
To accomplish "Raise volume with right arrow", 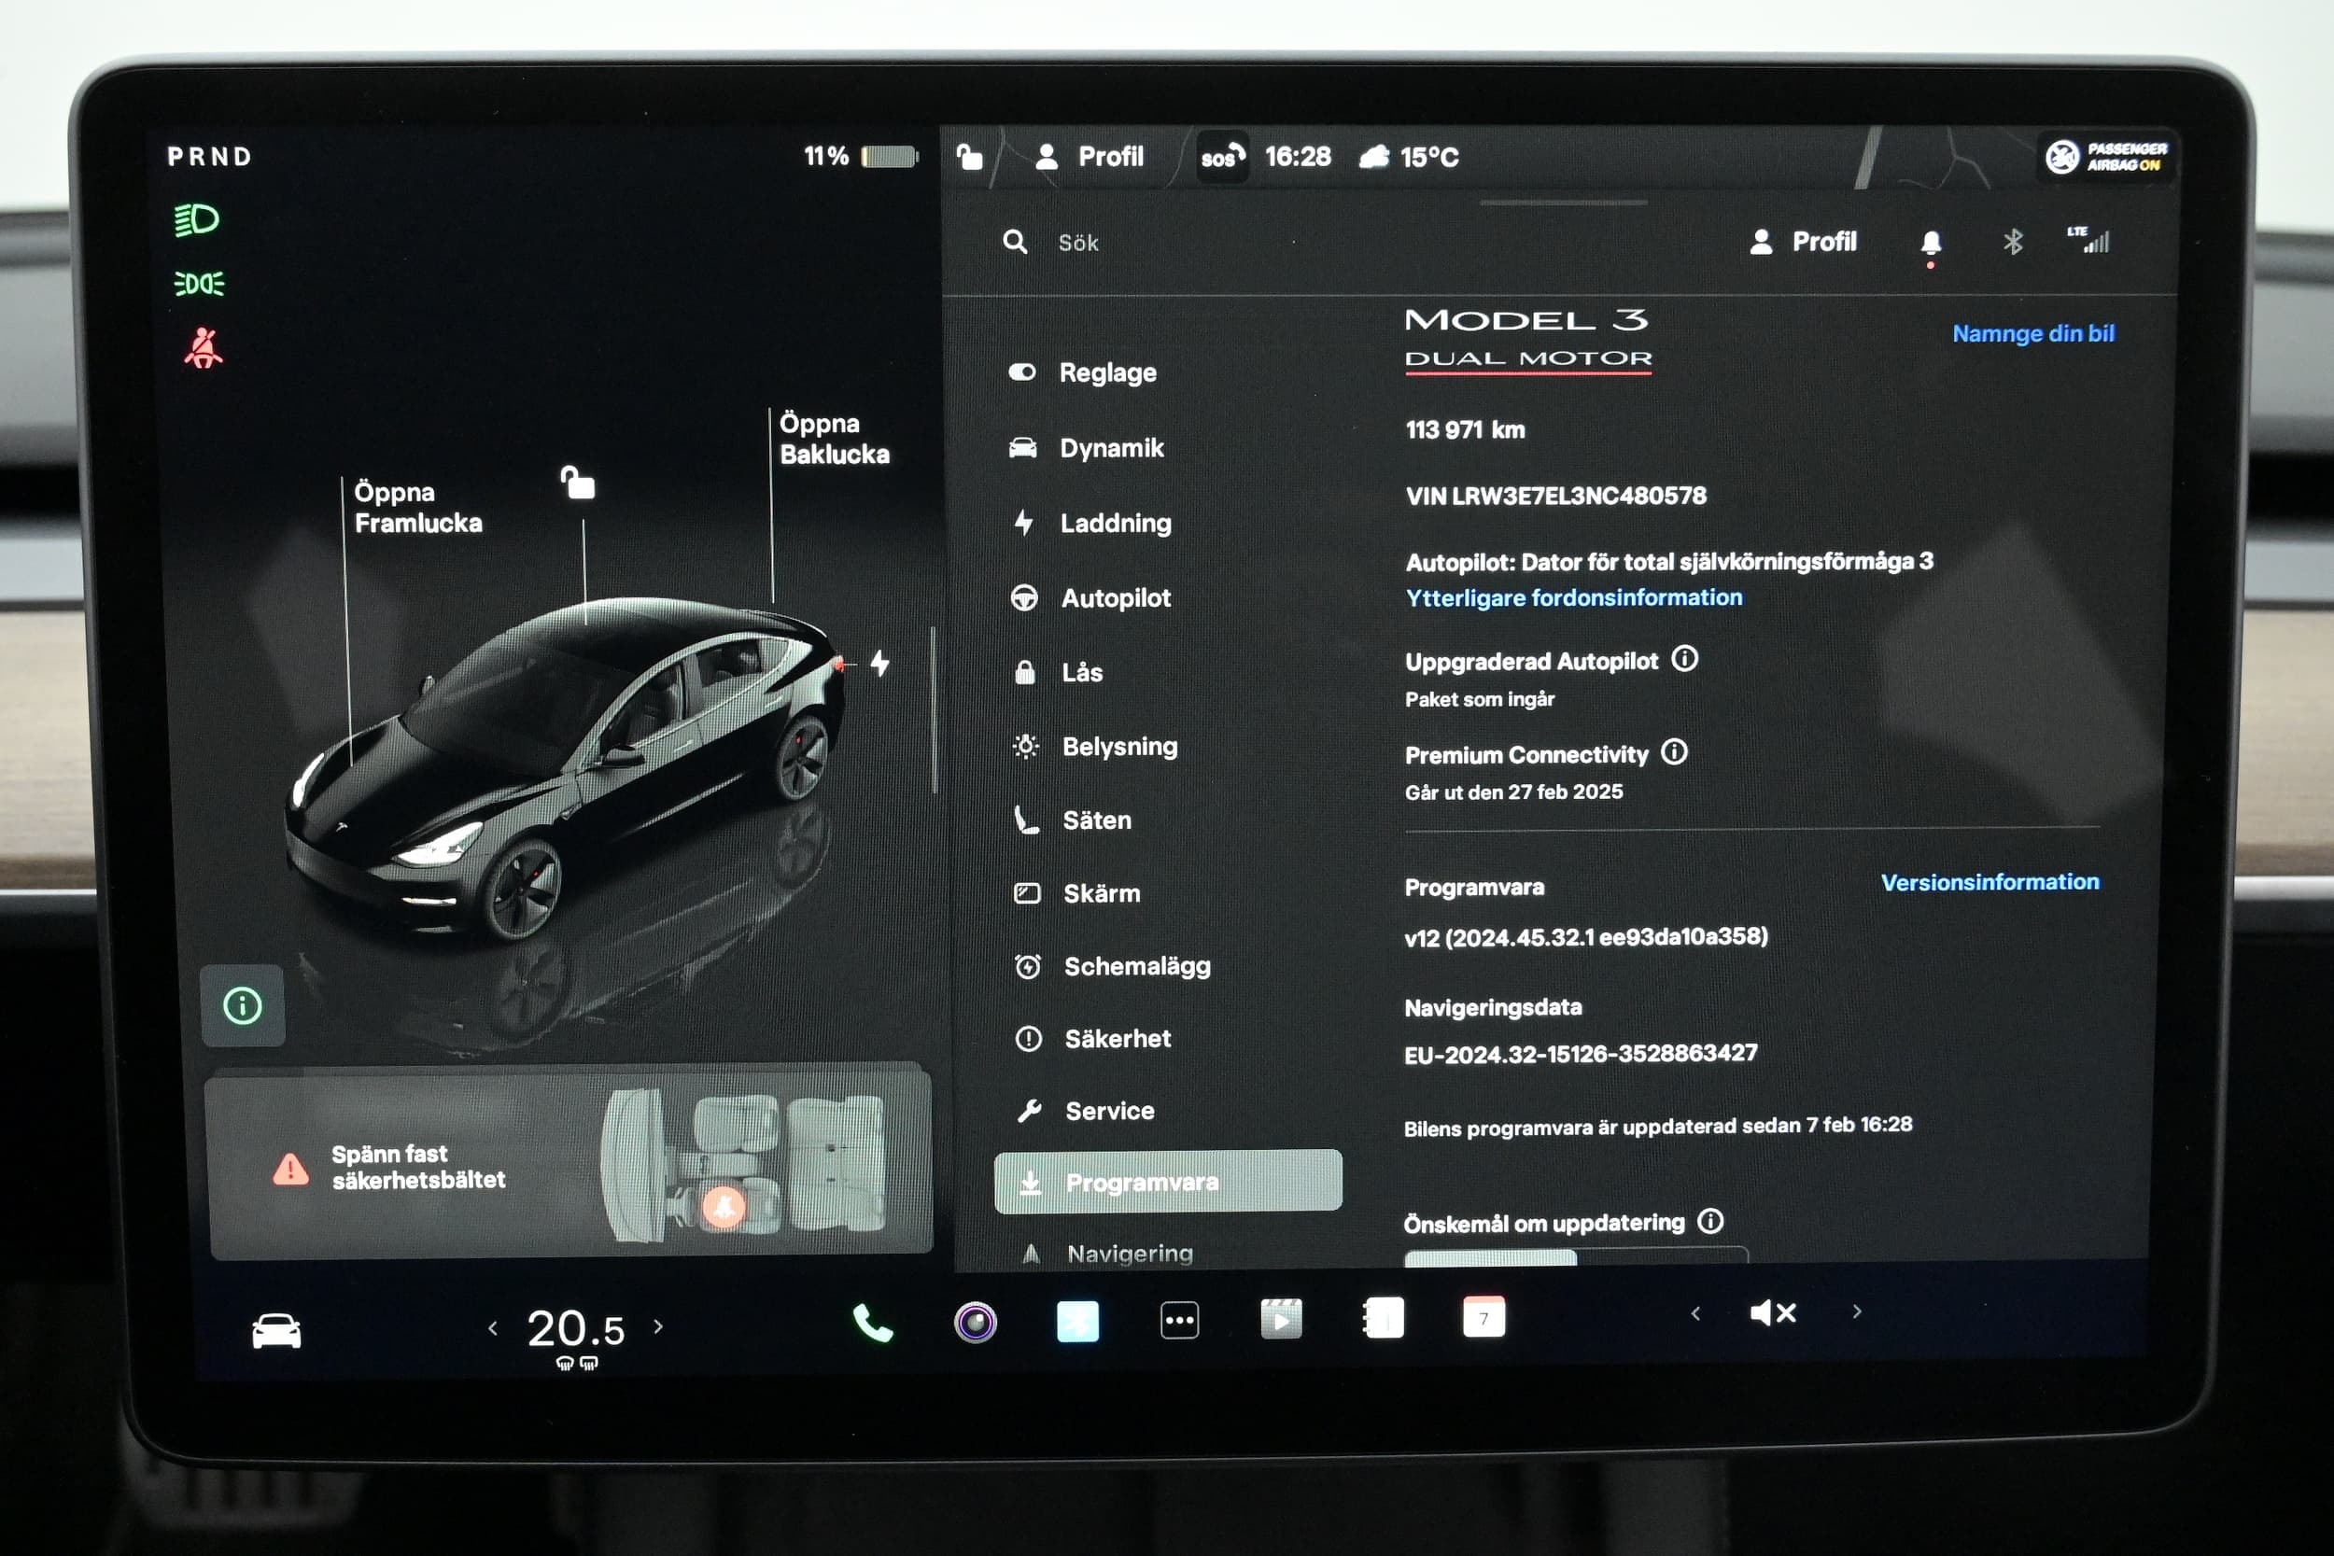I will (1857, 1311).
